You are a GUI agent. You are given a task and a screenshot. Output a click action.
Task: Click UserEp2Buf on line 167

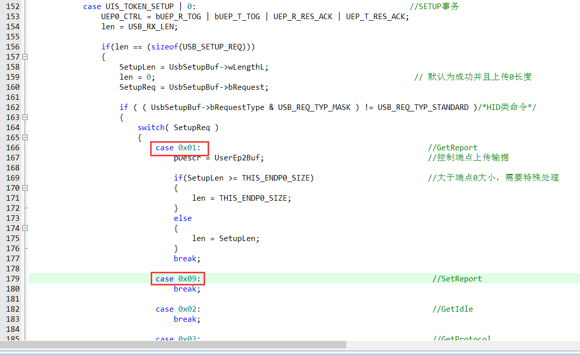(x=237, y=158)
